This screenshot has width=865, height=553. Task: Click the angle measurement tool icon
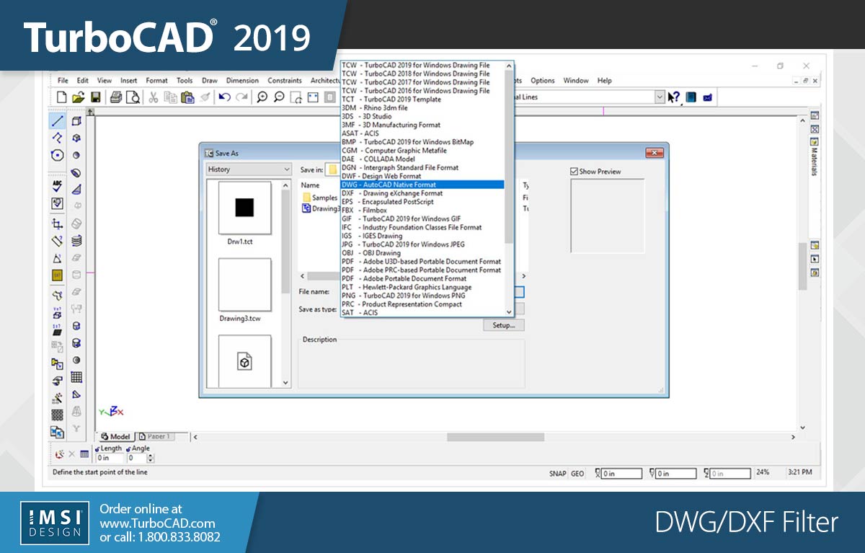click(x=58, y=258)
